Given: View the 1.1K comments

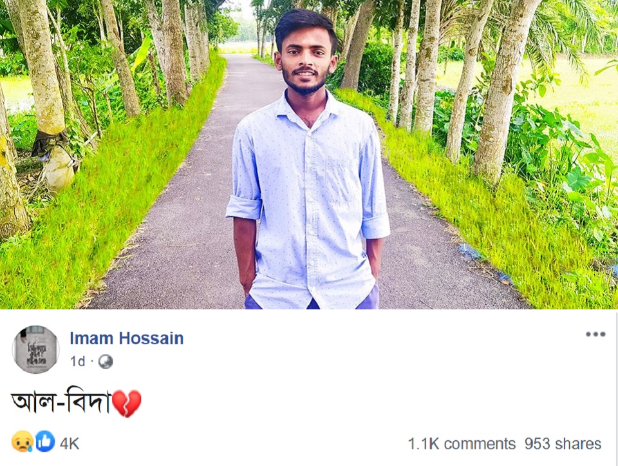Looking at the screenshot, I should 462,444.
